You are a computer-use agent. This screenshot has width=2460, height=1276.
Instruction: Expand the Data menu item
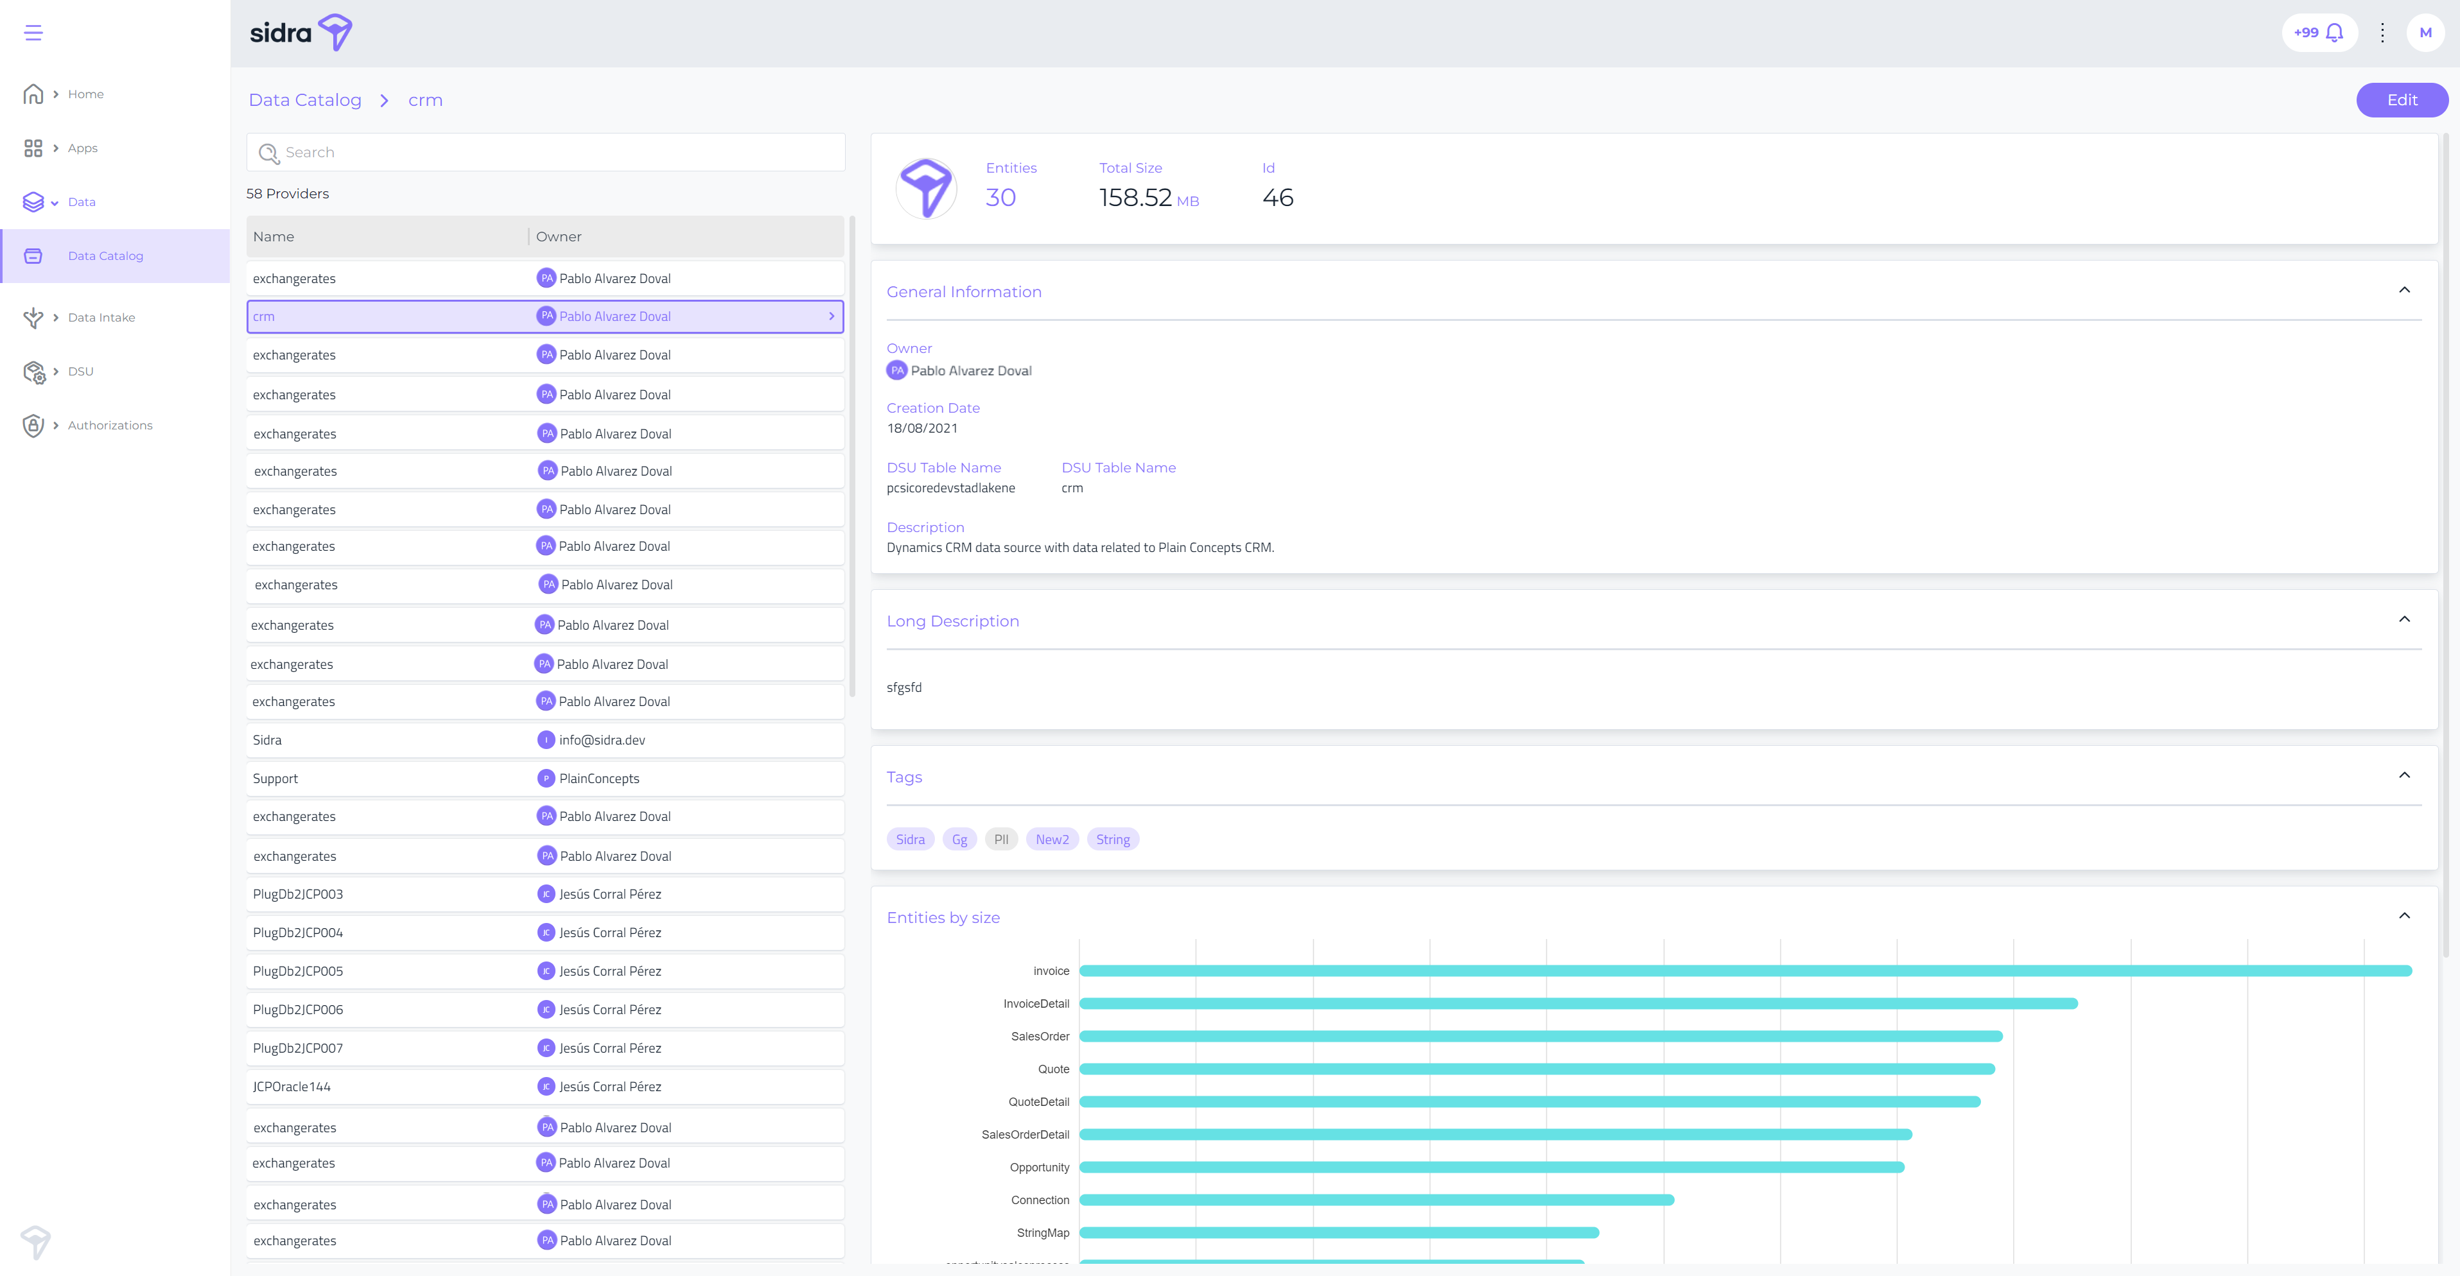(81, 202)
